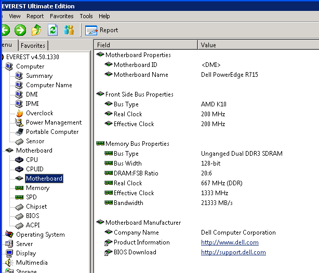The height and width of the screenshot is (273, 319).
Task: Click the Power Management icon
Action: (x=19, y=122)
